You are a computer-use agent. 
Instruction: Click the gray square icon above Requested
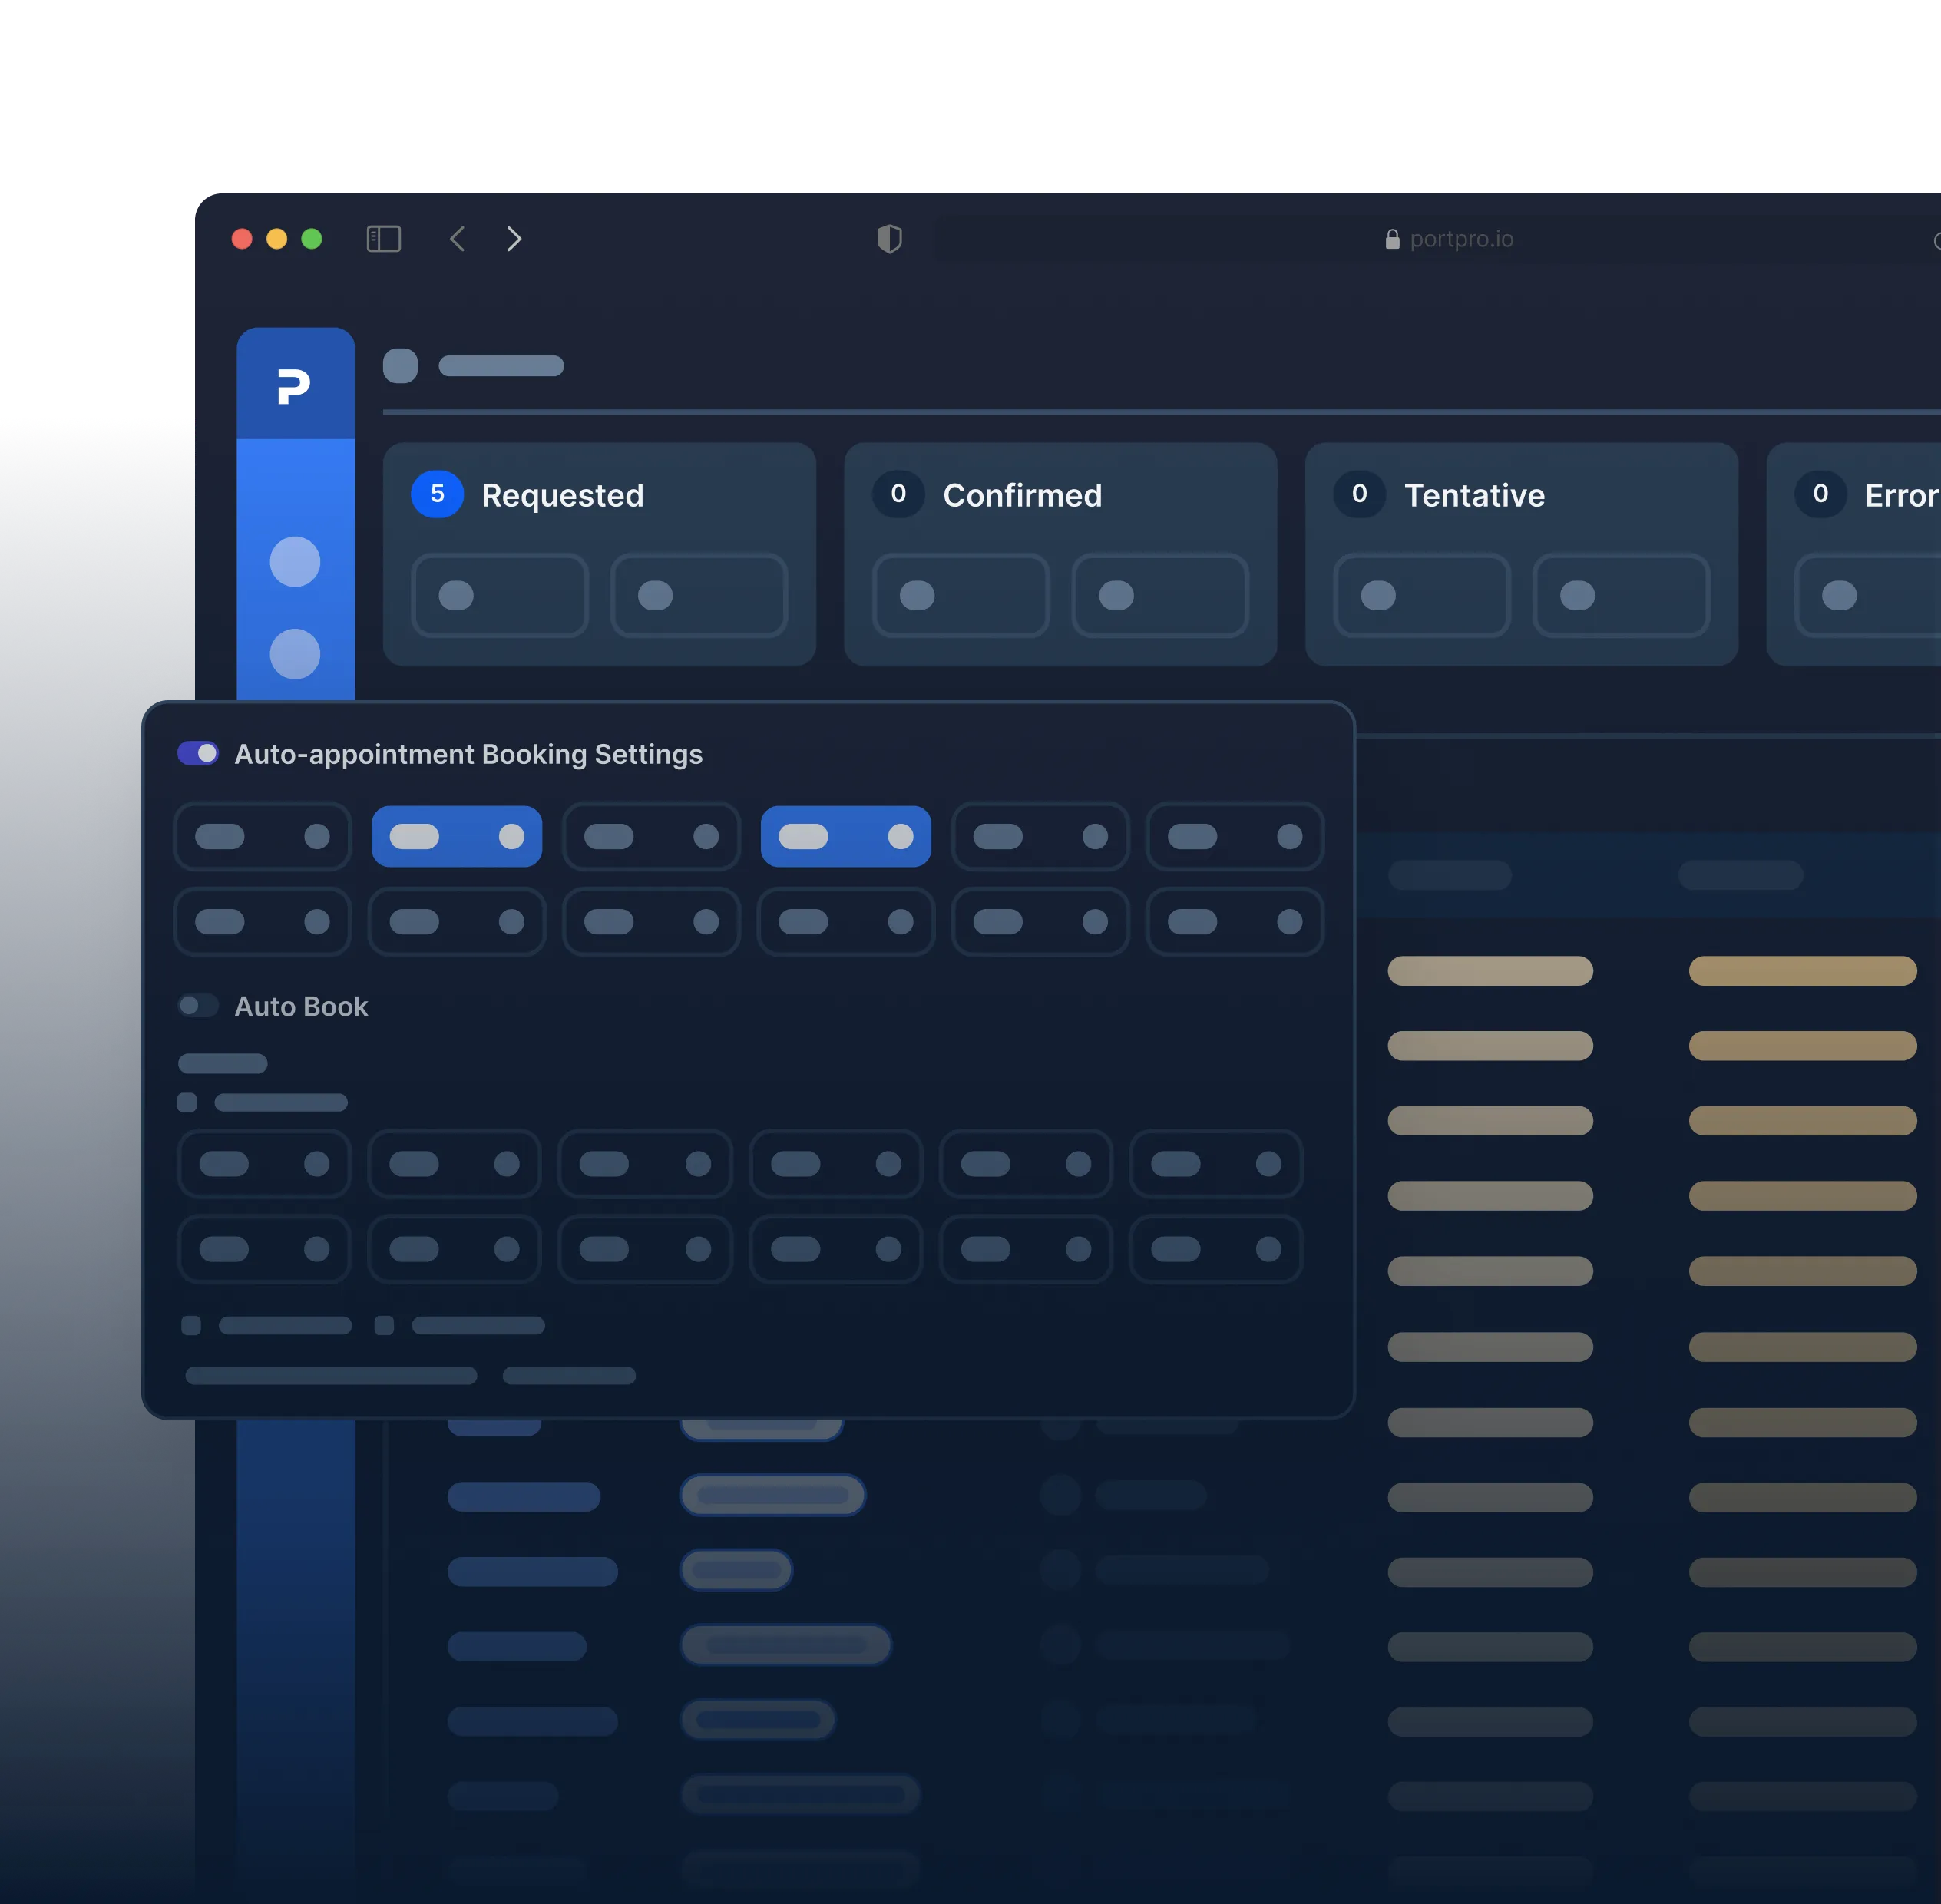coord(400,366)
